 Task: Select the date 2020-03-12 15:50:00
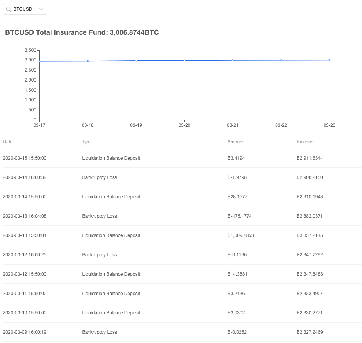pyautogui.click(x=24, y=274)
